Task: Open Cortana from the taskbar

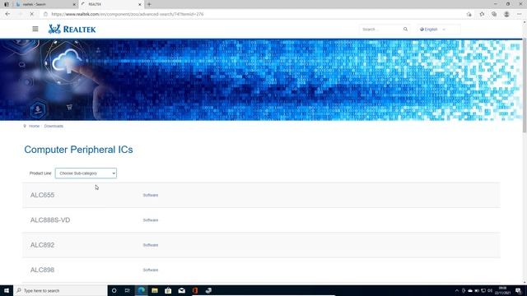Action: pyautogui.click(x=114, y=290)
